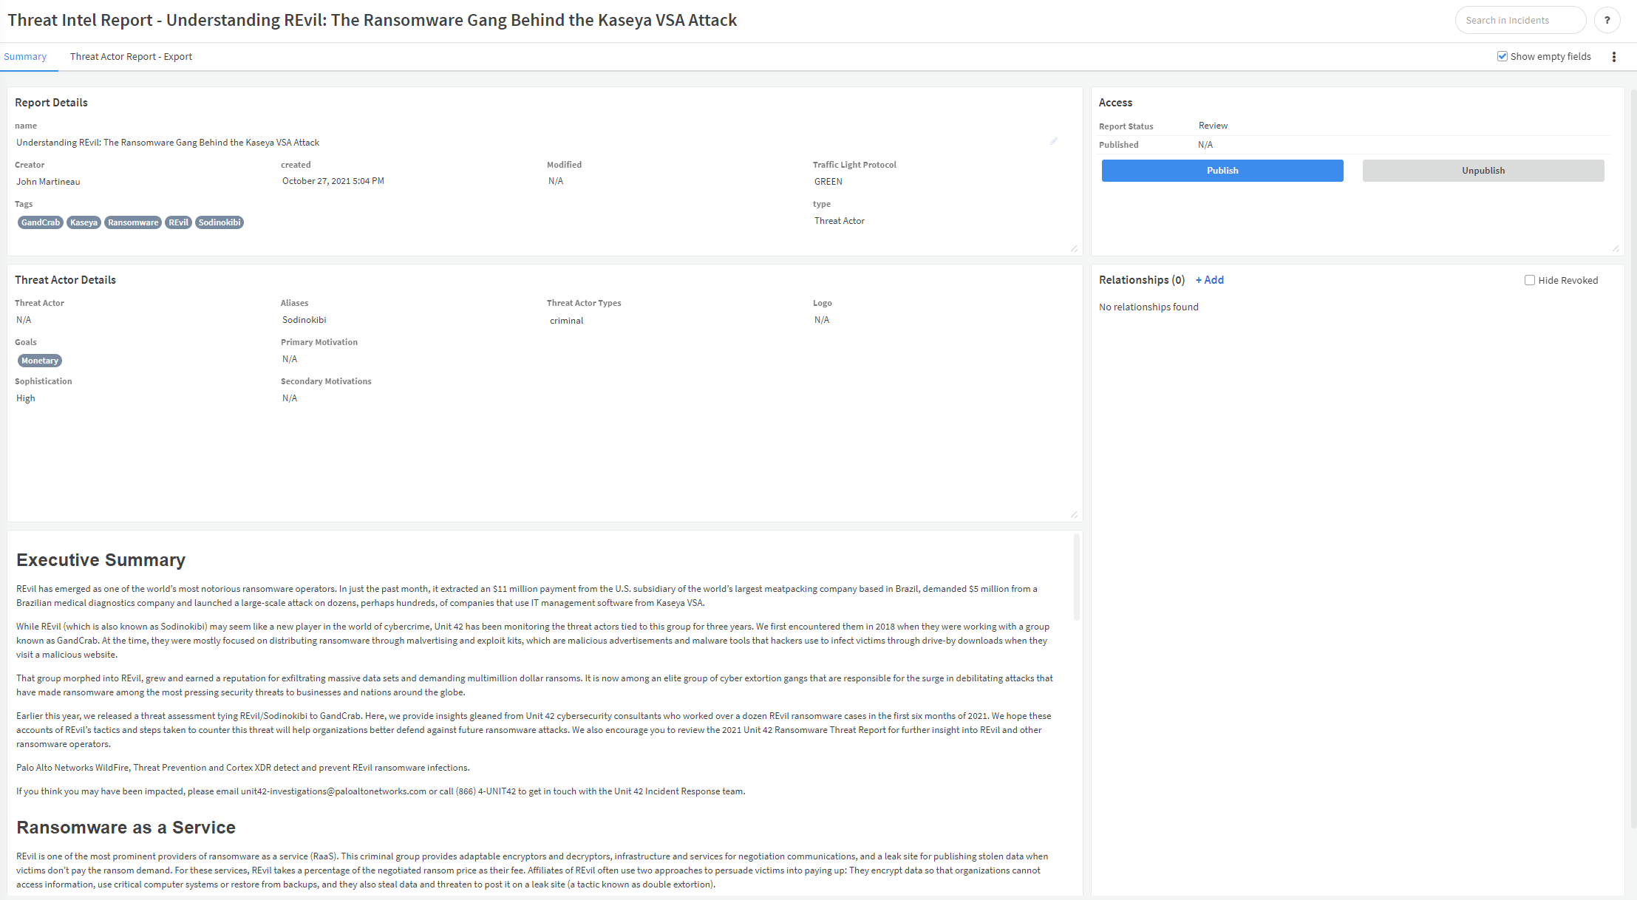
Task: Click the GandCrab tag
Action: point(41,222)
